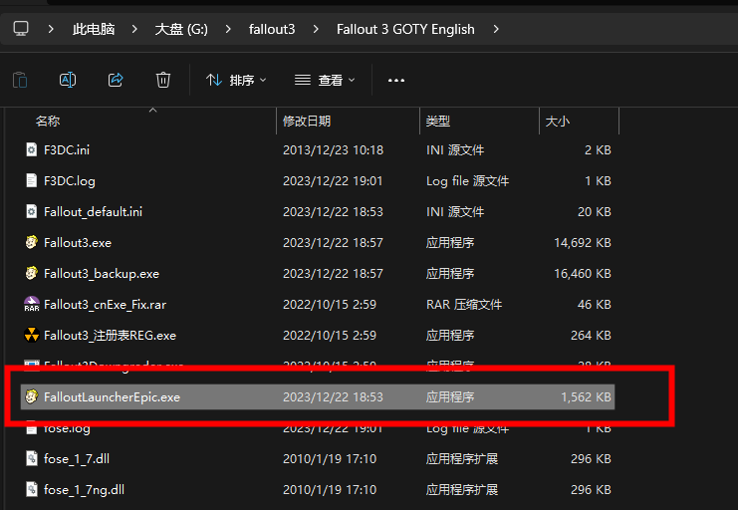Select the file name Fallout3_backup.exe
The height and width of the screenshot is (510, 738).
[102, 274]
